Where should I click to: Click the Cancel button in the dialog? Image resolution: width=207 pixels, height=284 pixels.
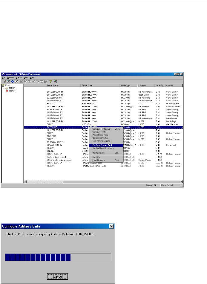click(x=58, y=277)
